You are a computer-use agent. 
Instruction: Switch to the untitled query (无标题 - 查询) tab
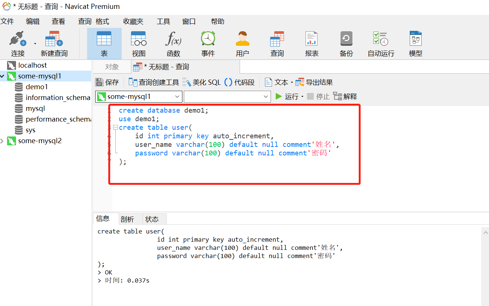click(x=185, y=67)
